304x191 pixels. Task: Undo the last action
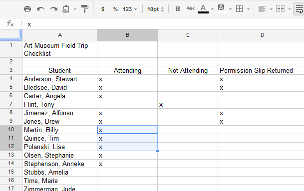40,9
